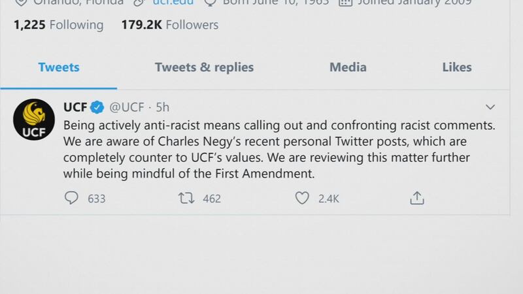Switch to the Tweets tab
Screen dimensions: 523x294
[59, 67]
